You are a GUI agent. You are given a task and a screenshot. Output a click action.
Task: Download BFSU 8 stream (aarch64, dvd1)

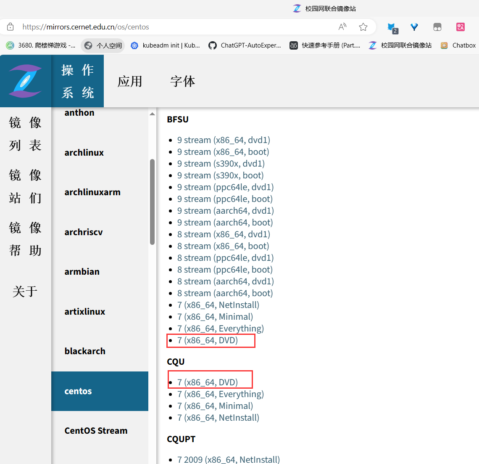tap(226, 281)
